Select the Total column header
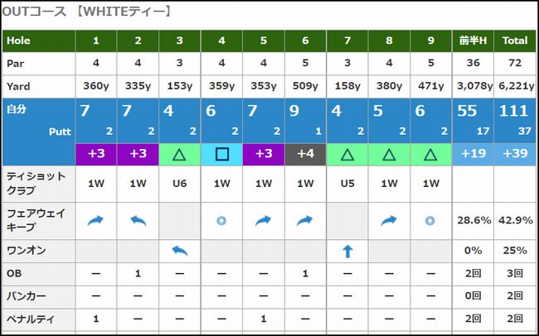The image size is (539, 336). pyautogui.click(x=514, y=41)
